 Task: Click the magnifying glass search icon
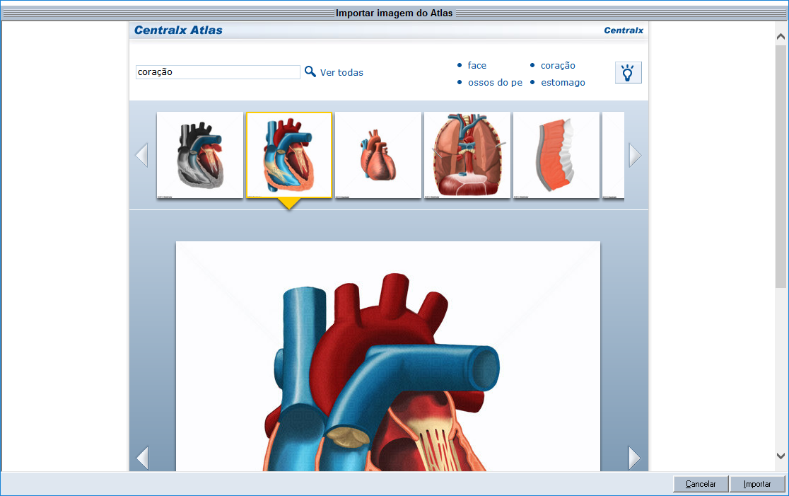pos(310,71)
